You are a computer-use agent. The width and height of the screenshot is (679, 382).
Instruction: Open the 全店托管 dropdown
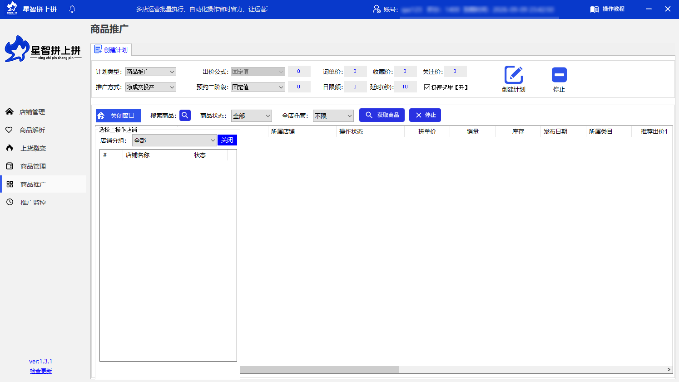pos(333,116)
